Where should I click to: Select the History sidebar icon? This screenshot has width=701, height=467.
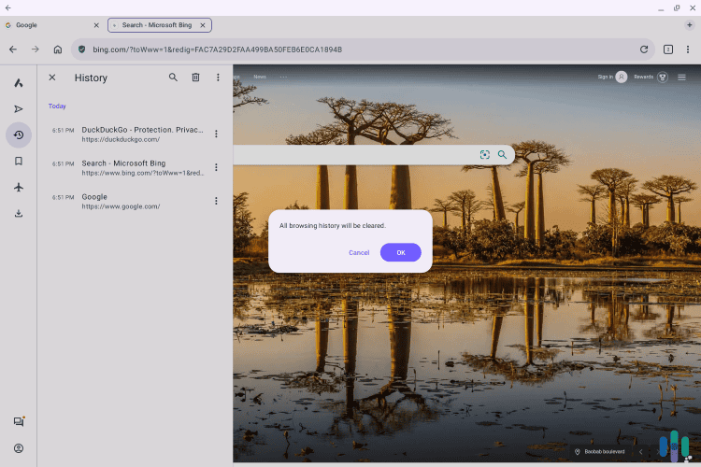point(19,134)
